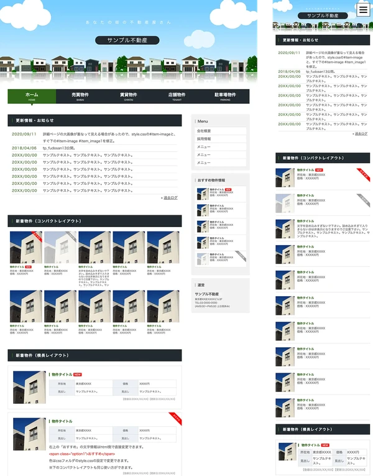Open first thumbnail in おすすめ物件情報 sidebar
373x476 pixels.
(203, 194)
